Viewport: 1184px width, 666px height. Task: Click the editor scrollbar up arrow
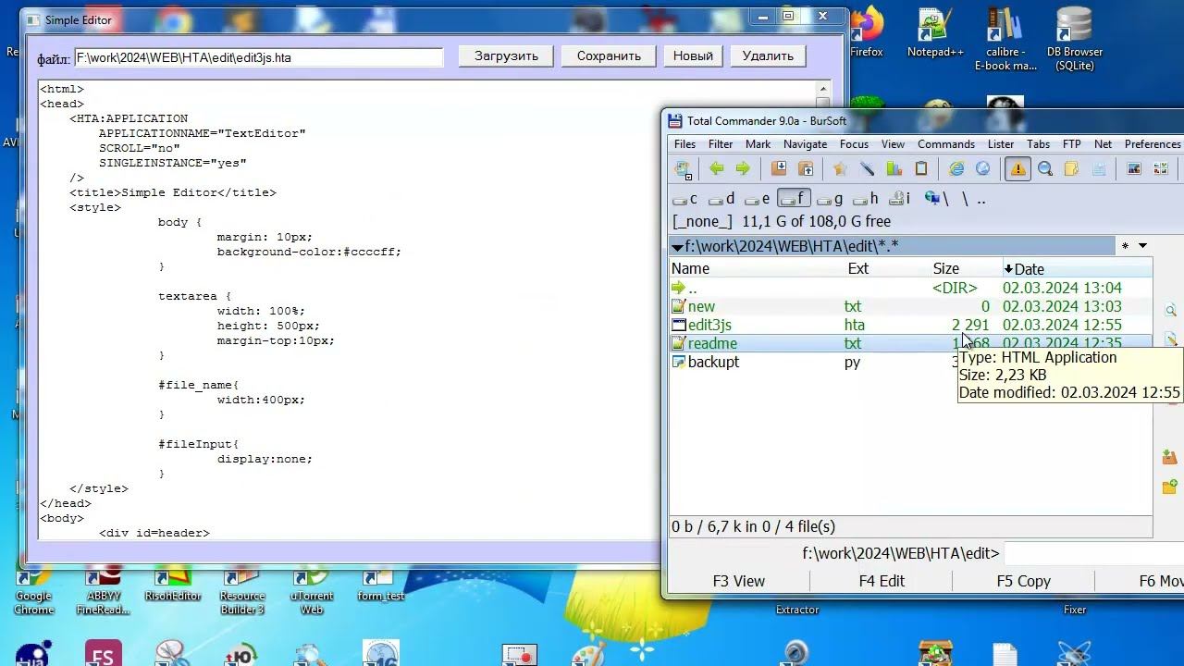(822, 90)
